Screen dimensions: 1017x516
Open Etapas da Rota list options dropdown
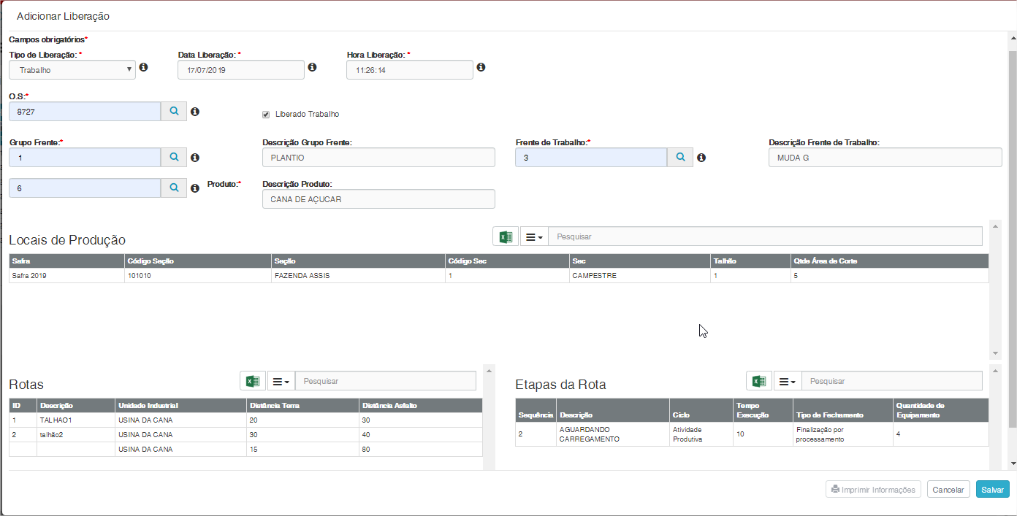tap(787, 381)
